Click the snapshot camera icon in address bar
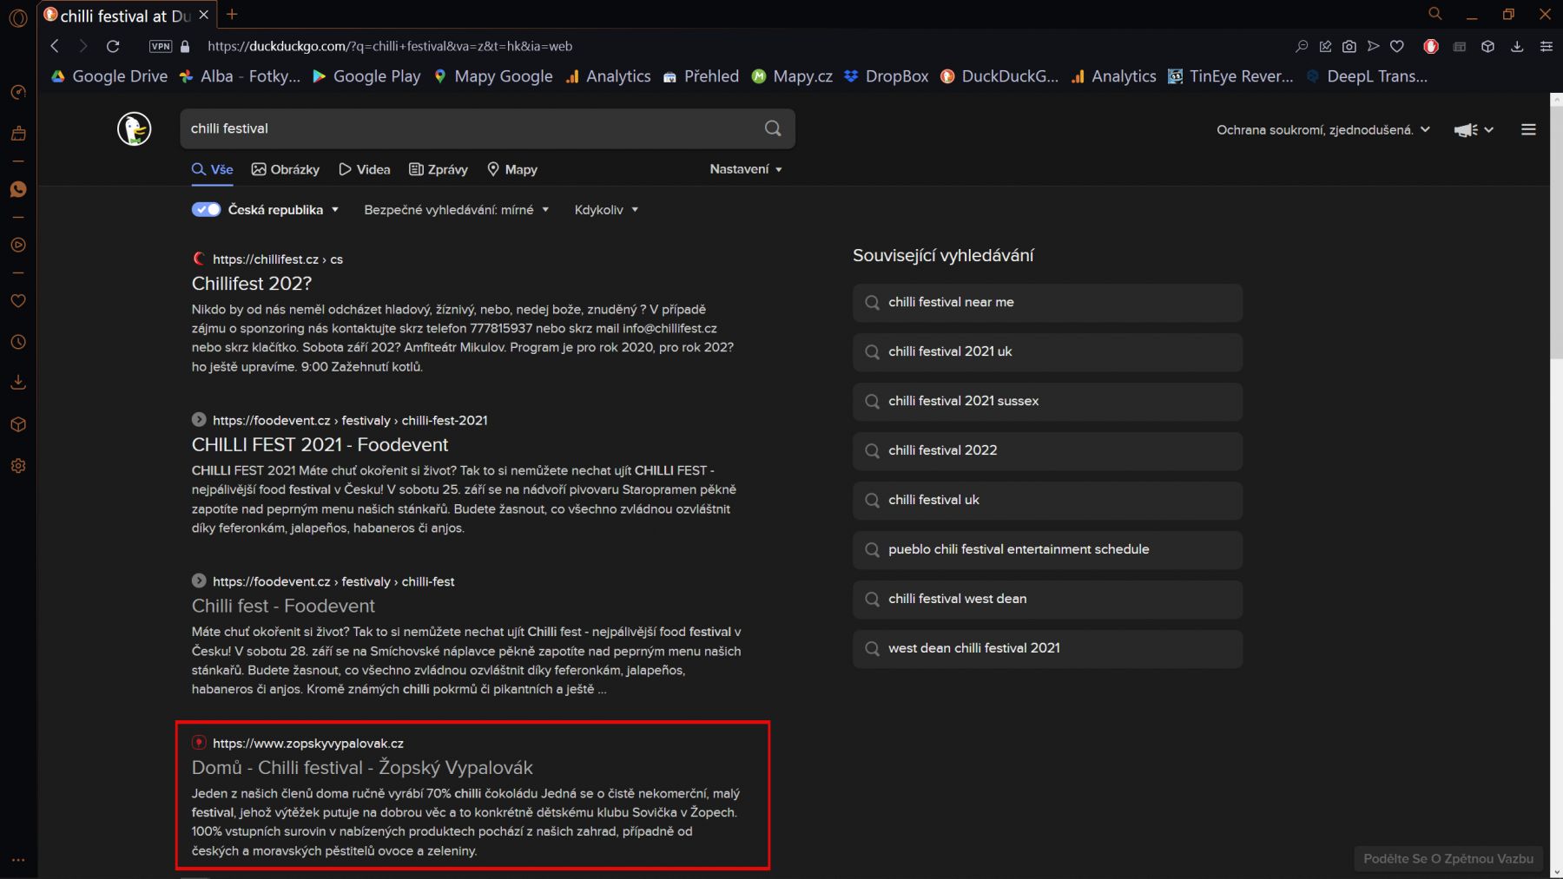This screenshot has height=879, width=1563. click(1349, 47)
